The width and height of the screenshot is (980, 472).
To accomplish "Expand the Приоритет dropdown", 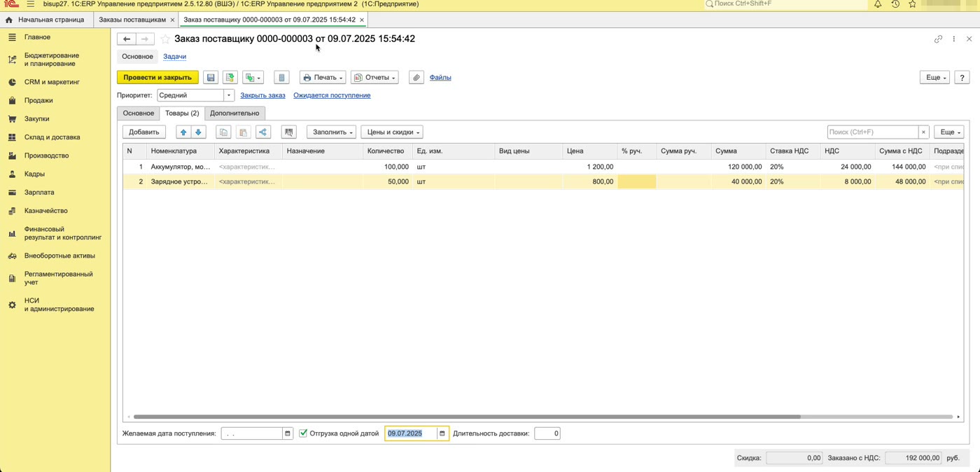I will click(x=229, y=95).
